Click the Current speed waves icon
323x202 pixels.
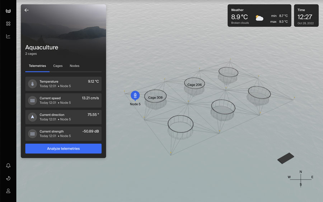(x=32, y=101)
